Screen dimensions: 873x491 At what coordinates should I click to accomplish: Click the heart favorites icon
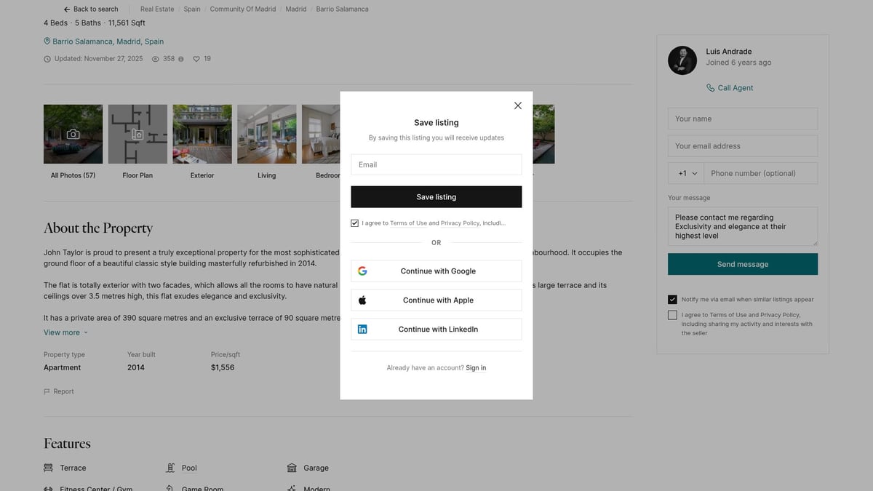coord(196,59)
